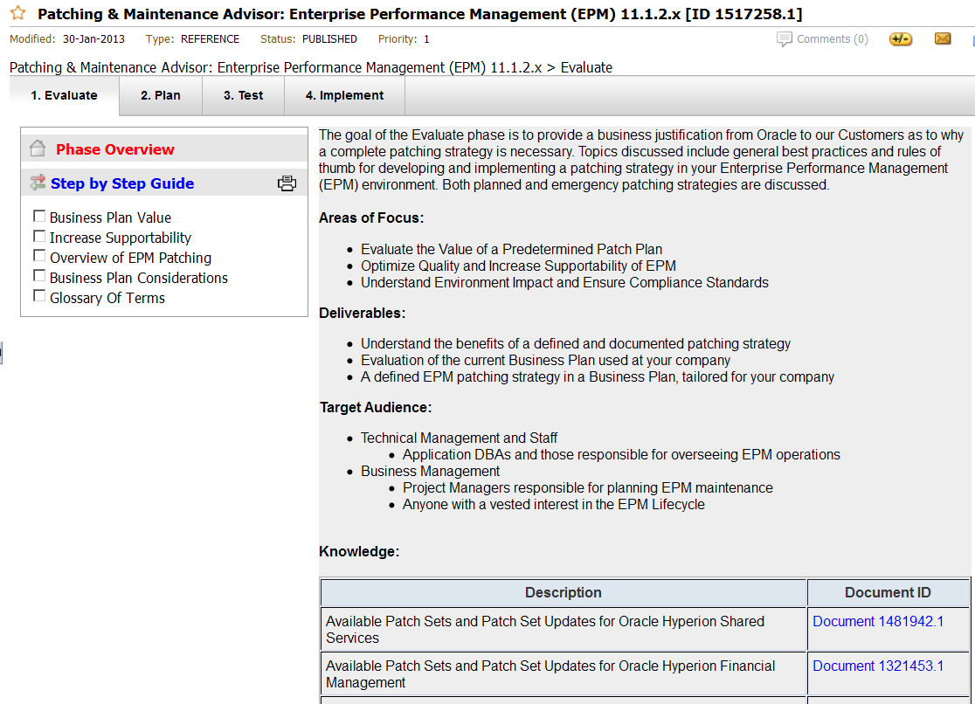Open the comments speech bubble icon
The width and height of the screenshot is (975, 704).
point(784,39)
